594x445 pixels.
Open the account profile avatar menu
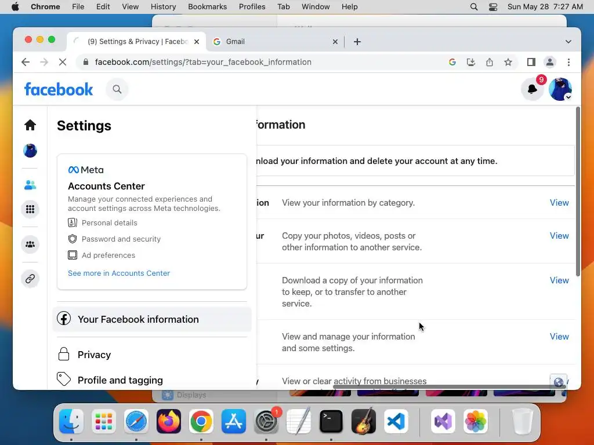coord(560,89)
